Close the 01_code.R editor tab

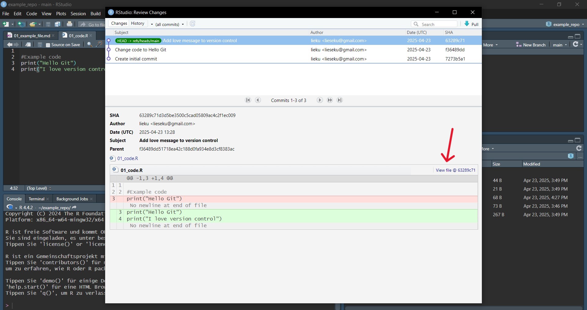click(91, 36)
